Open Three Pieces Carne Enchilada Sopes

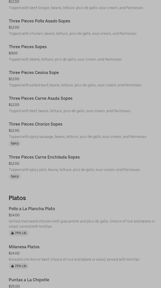pyautogui.click(x=44, y=157)
